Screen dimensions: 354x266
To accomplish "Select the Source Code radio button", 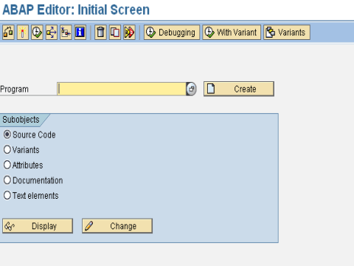I will (7, 134).
